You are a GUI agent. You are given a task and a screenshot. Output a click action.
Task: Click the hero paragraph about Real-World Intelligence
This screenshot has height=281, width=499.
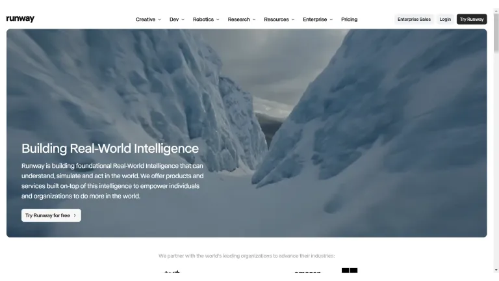[x=112, y=181]
